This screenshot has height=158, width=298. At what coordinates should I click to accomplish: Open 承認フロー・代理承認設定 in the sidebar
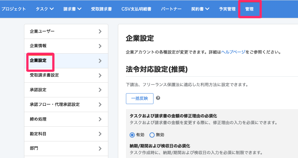66,104
